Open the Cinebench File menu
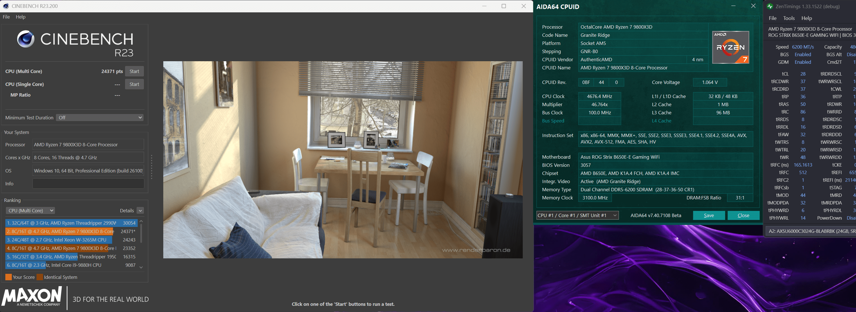Image resolution: width=856 pixels, height=312 pixels. [x=6, y=17]
